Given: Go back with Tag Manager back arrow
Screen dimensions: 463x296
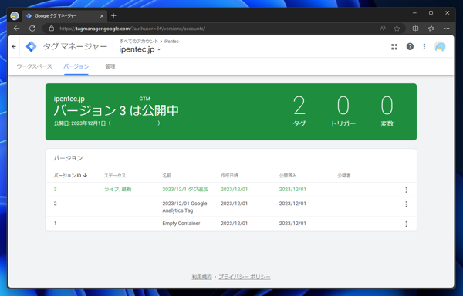Looking at the screenshot, I should click(x=14, y=46).
